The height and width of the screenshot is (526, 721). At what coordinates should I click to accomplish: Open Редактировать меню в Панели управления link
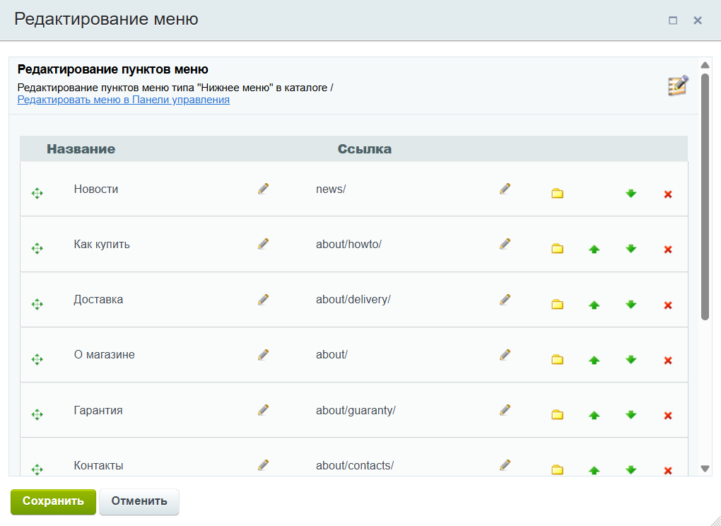click(x=123, y=100)
